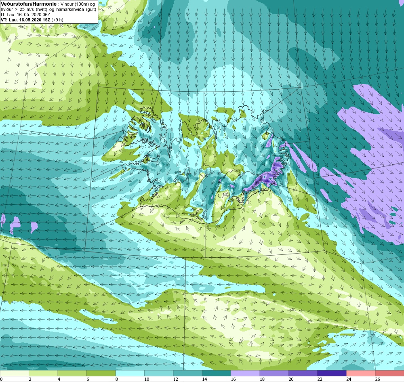Click the scale label "8"
This screenshot has width=404, height=382.
[x=117, y=379]
